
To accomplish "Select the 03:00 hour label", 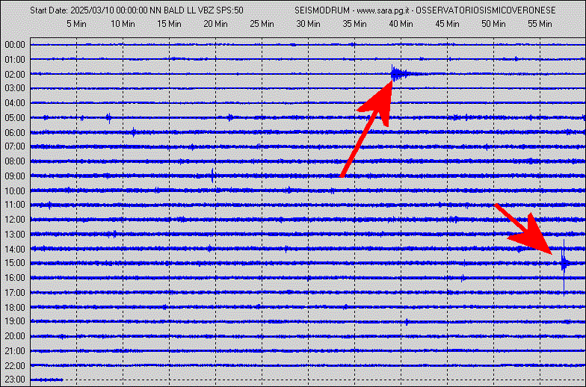I will coord(15,88).
